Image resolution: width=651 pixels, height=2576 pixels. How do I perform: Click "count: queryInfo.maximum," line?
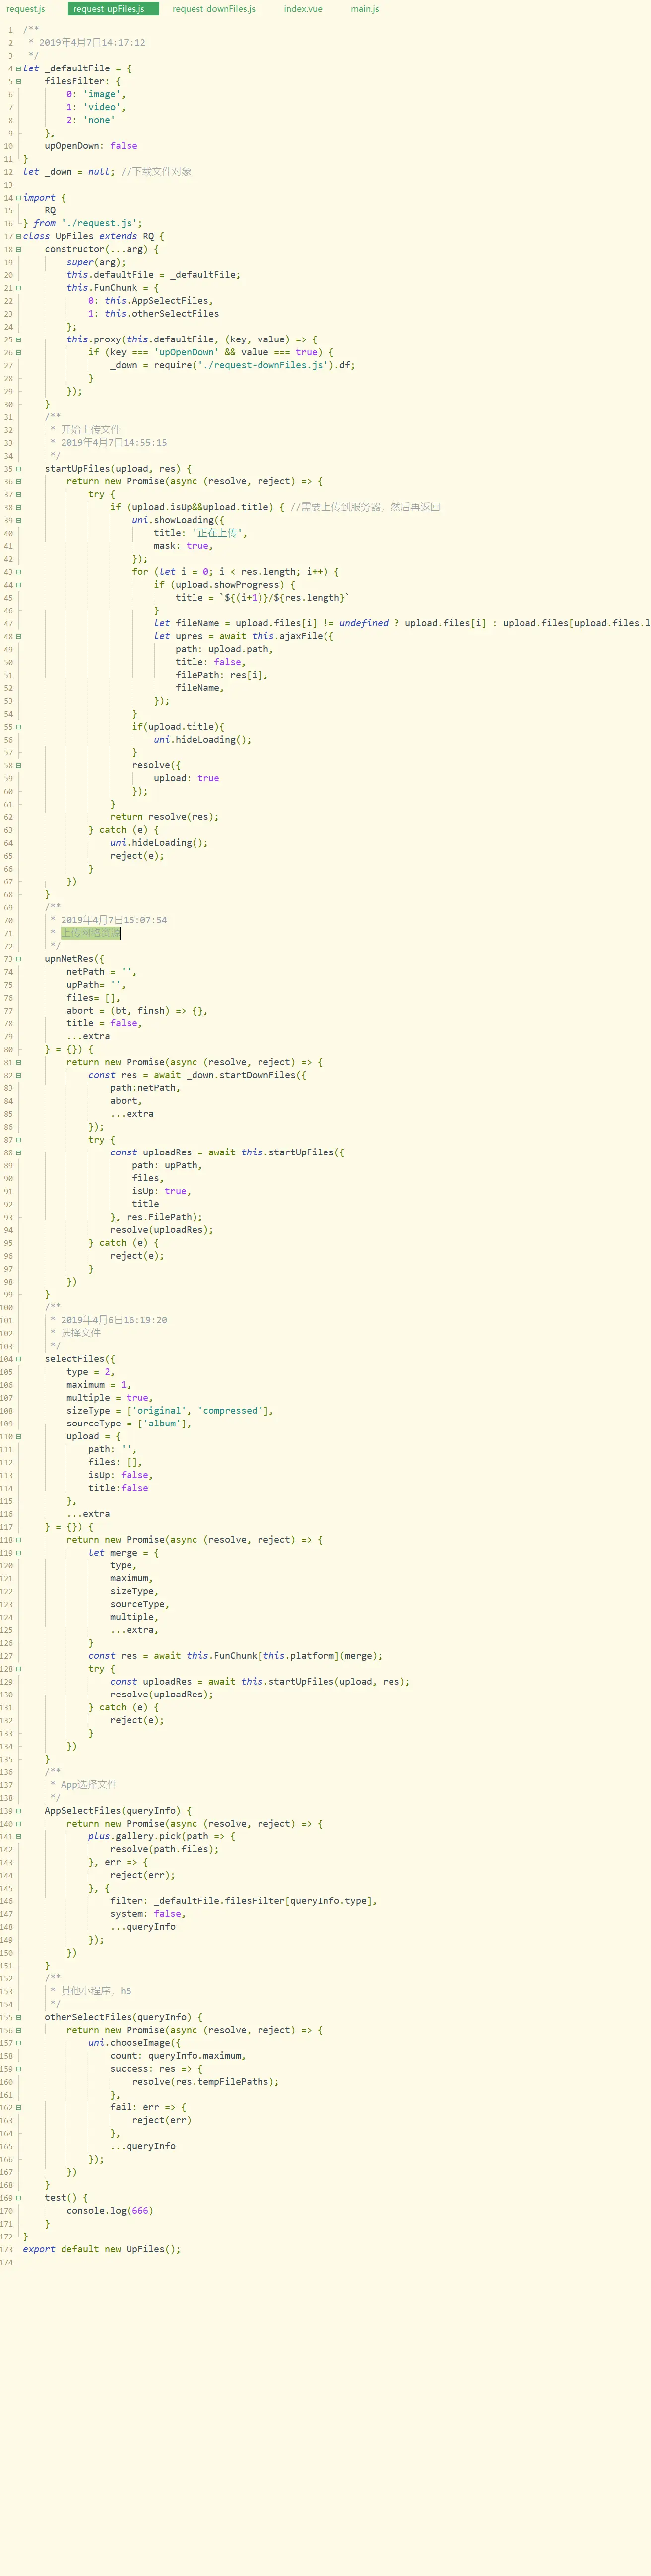(x=178, y=2056)
